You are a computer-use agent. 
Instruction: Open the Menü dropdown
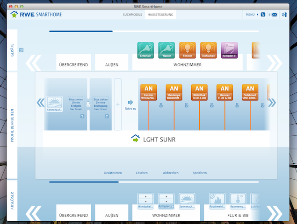(252, 14)
